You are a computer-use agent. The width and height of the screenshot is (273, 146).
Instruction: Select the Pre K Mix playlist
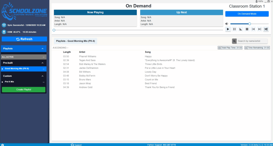[9, 82]
